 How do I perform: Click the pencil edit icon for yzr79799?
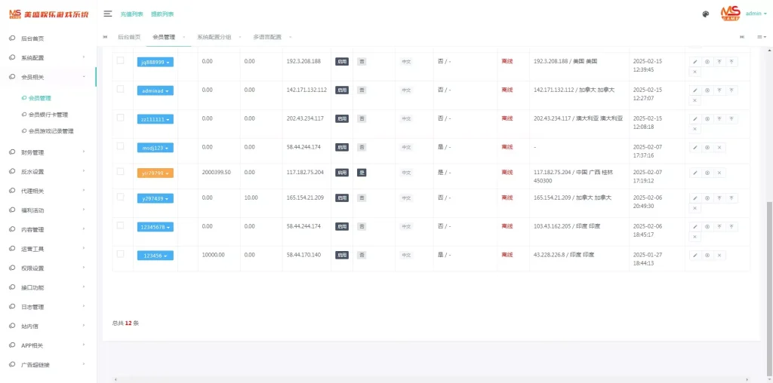point(695,173)
